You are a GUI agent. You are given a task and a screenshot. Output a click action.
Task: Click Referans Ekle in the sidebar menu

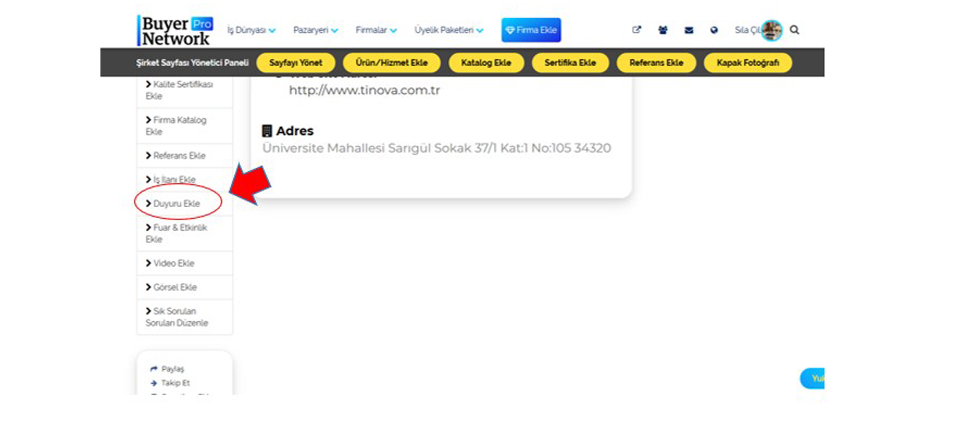(x=184, y=156)
